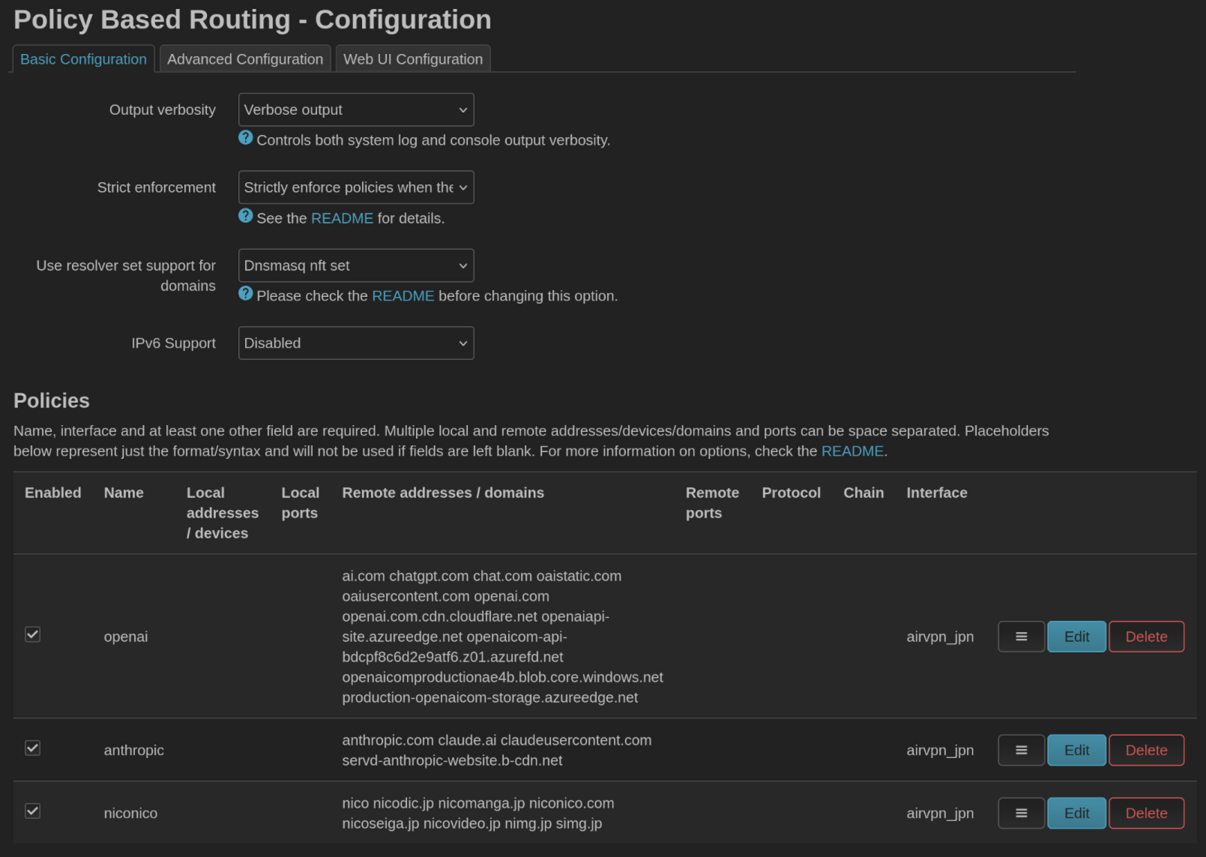Select the Basic Configuration tab
The height and width of the screenshot is (857, 1206).
83,59
